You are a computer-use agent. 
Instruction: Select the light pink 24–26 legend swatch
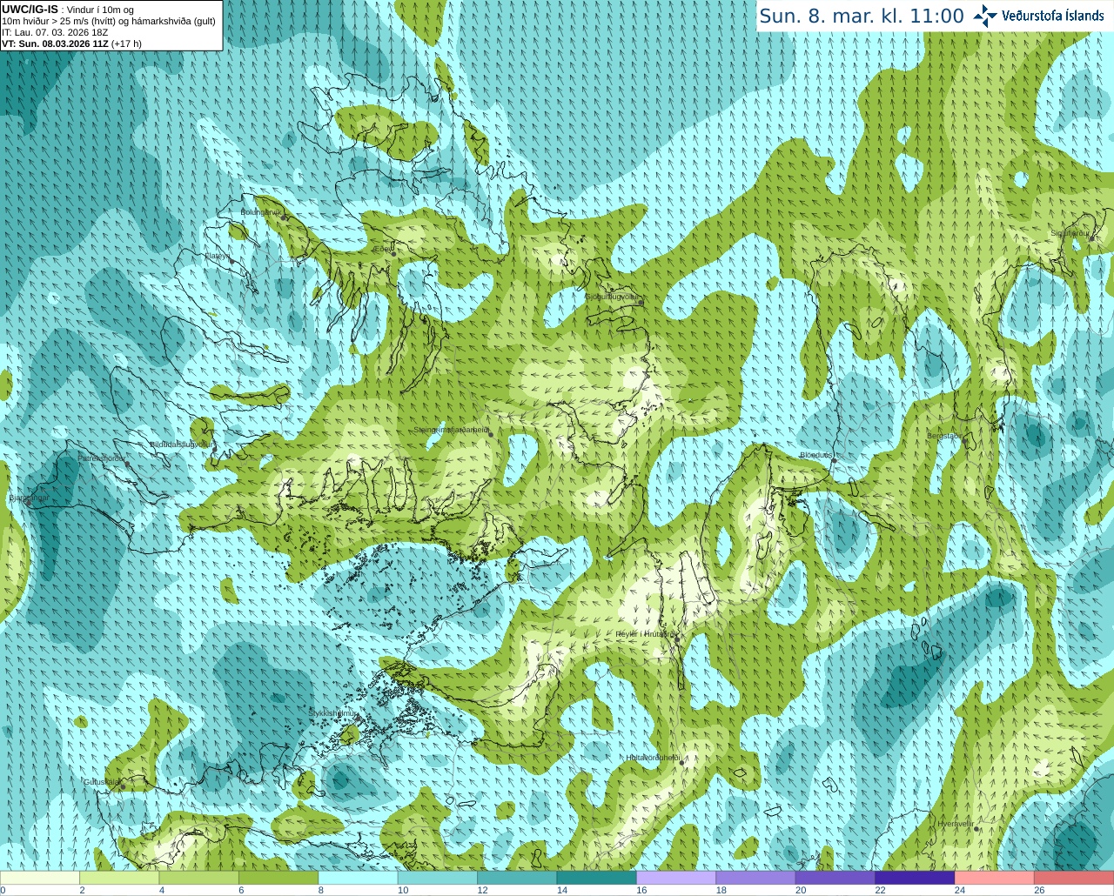tap(995, 878)
